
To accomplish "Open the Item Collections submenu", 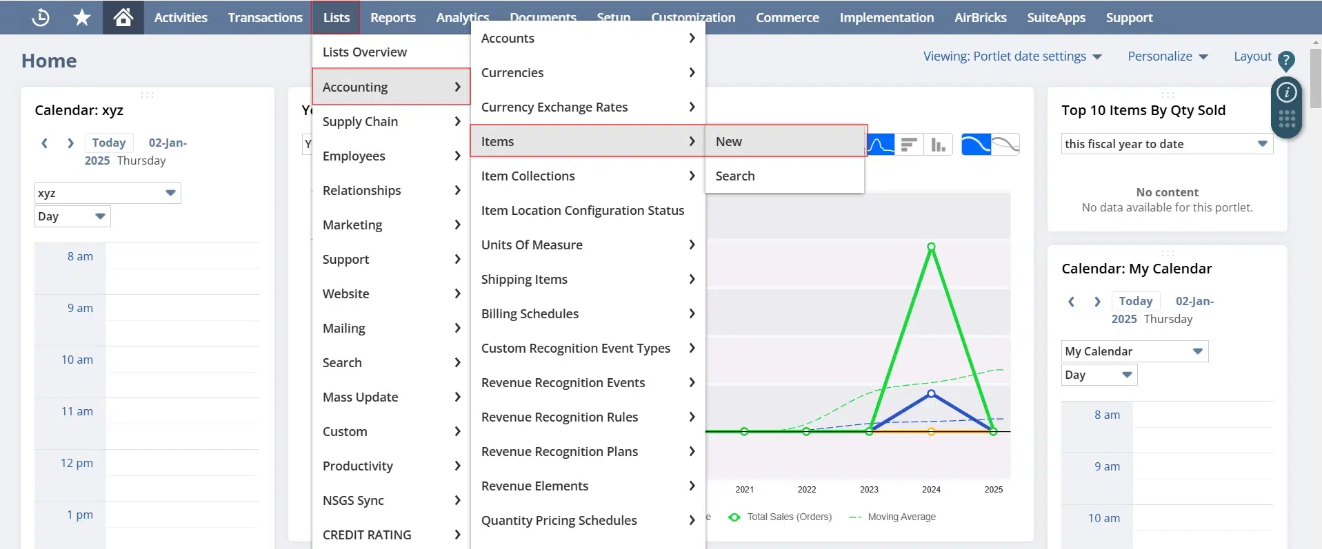I will (588, 176).
